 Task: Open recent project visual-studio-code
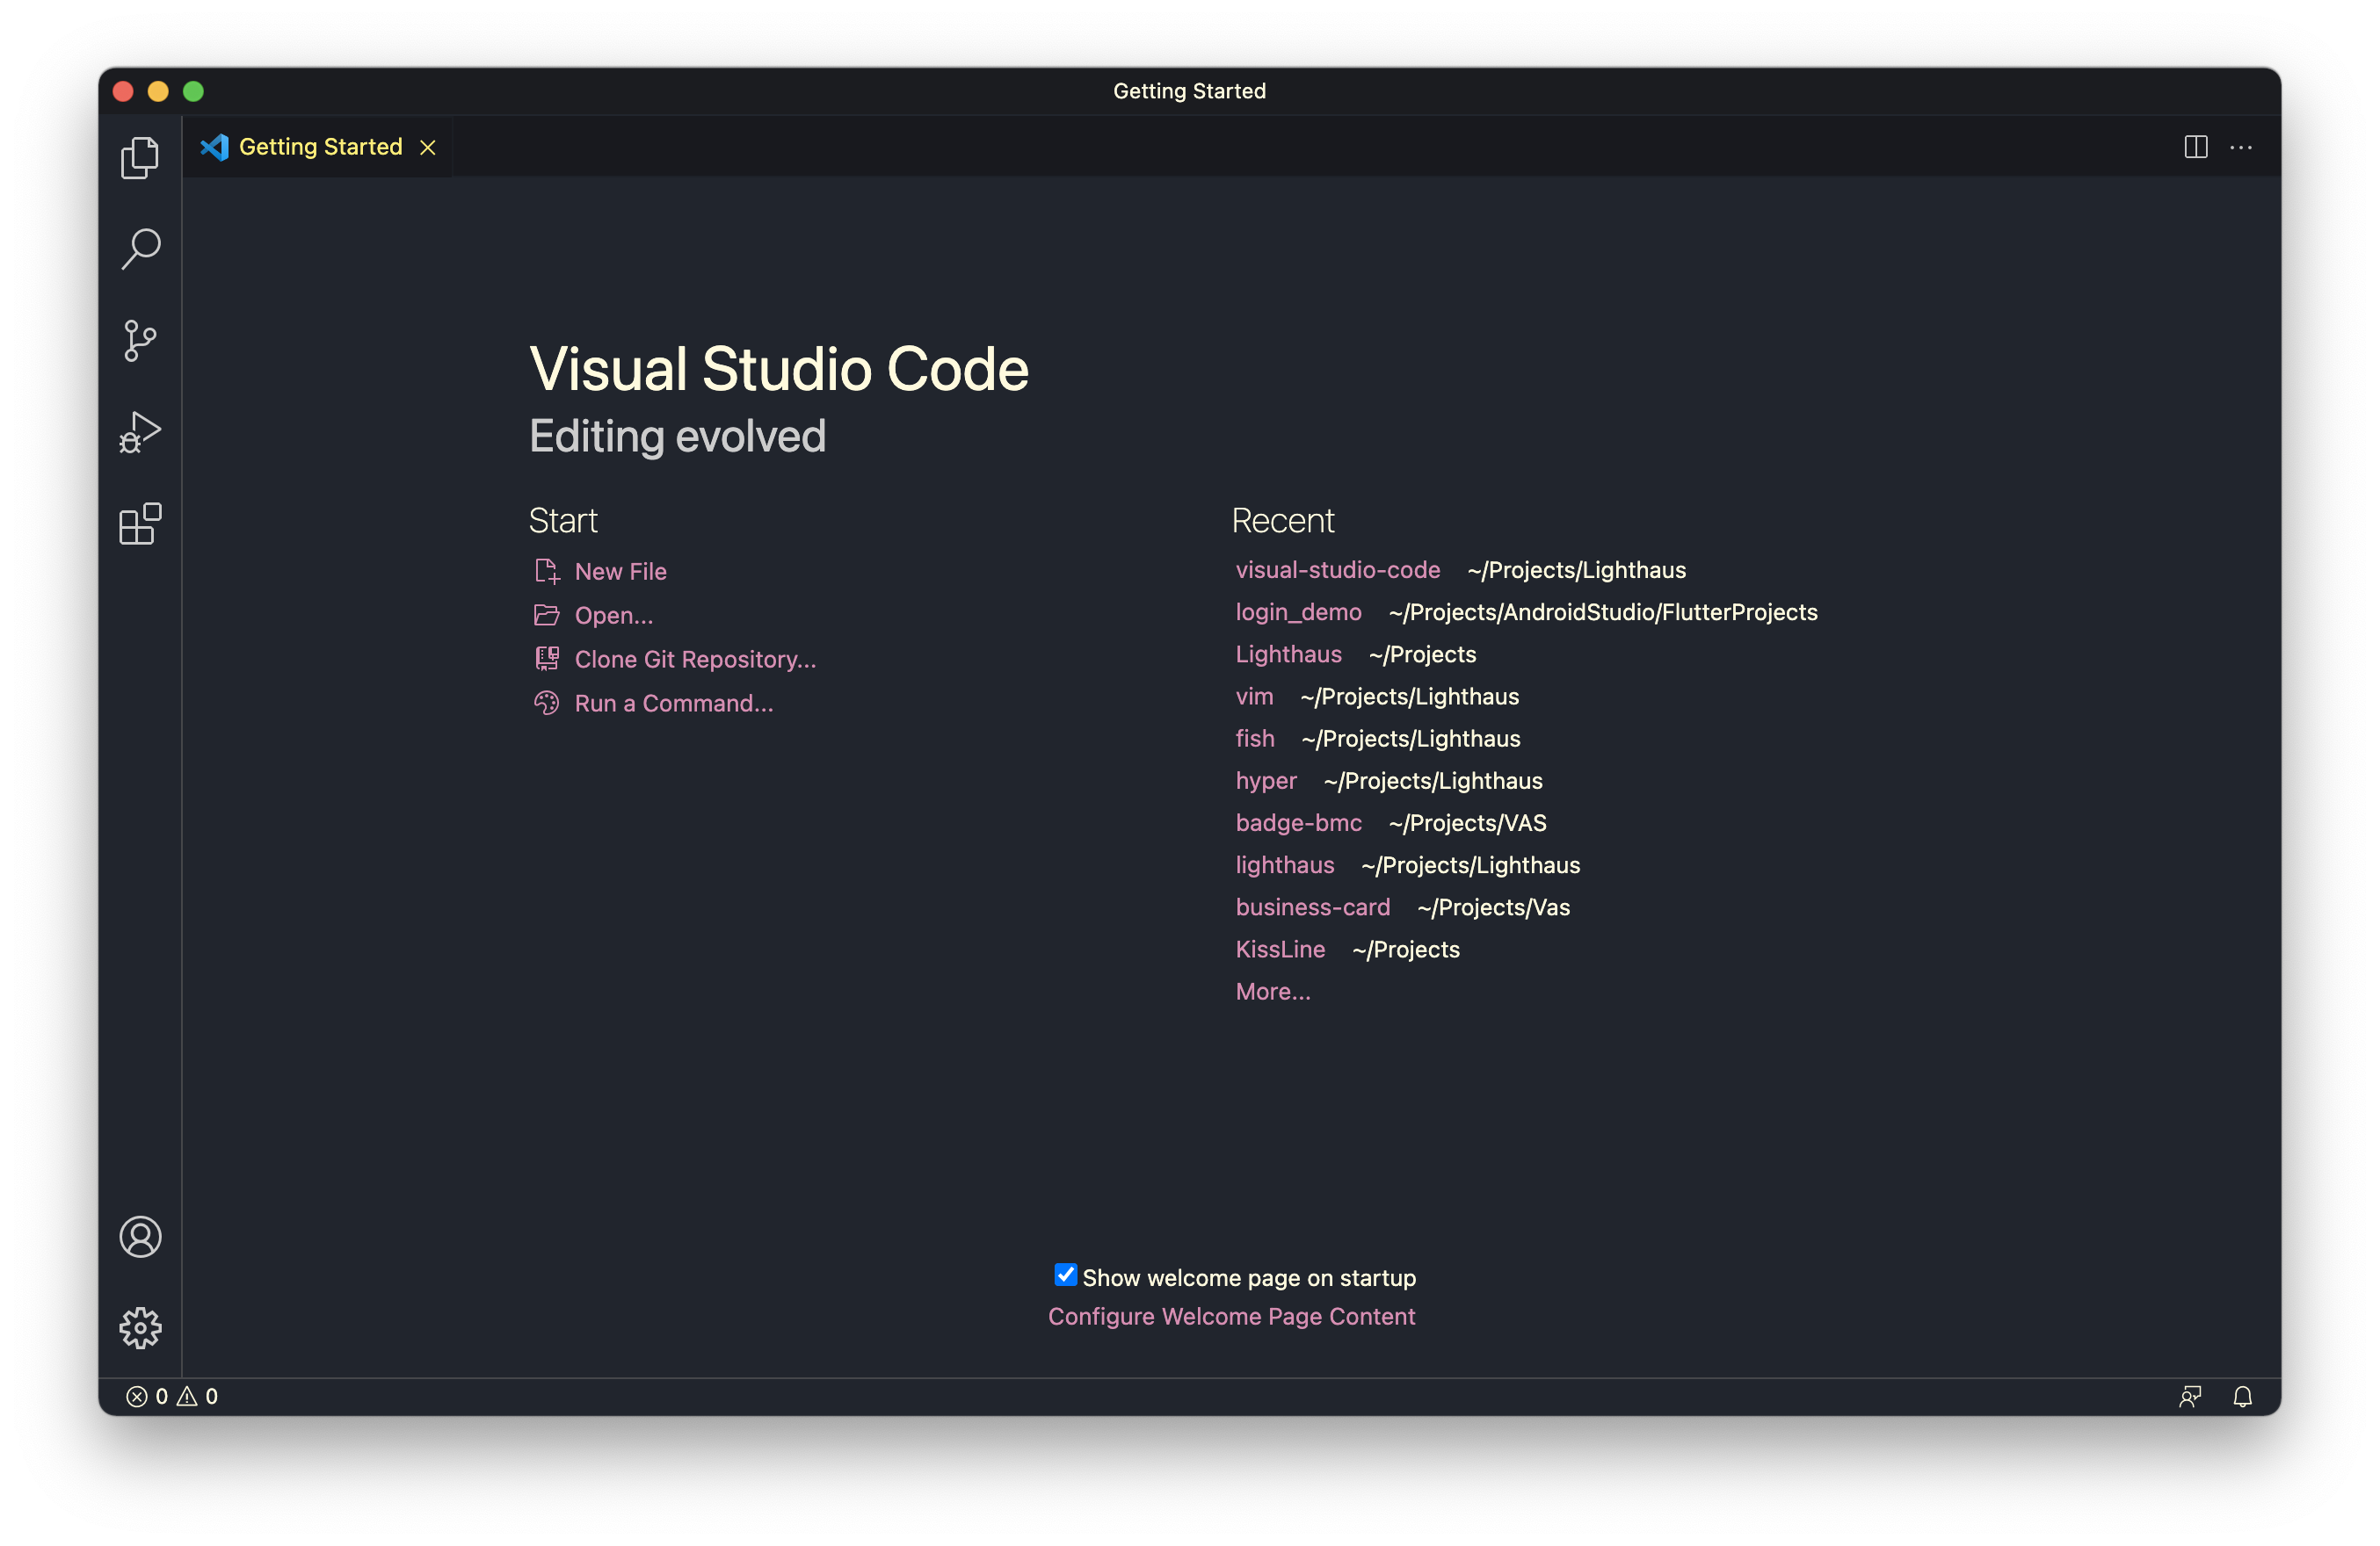click(x=1338, y=569)
